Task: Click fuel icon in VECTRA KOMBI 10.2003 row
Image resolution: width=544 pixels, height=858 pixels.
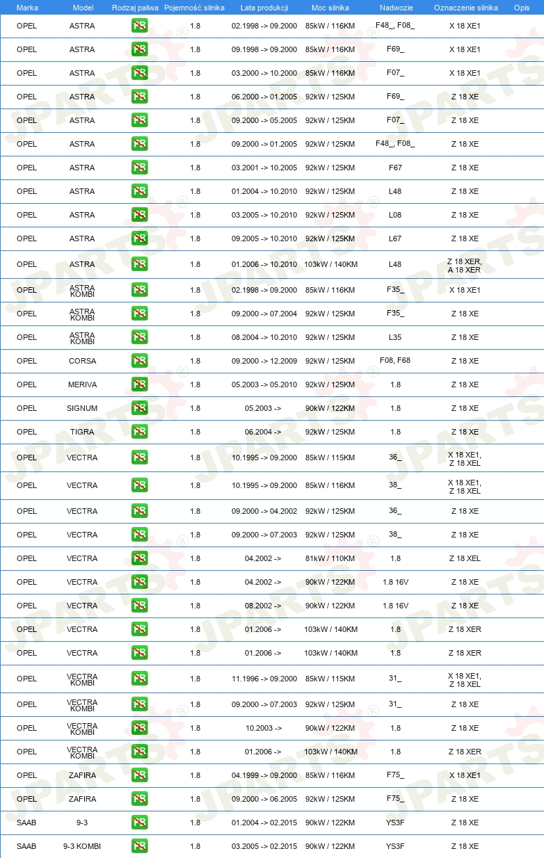Action: pos(139,728)
